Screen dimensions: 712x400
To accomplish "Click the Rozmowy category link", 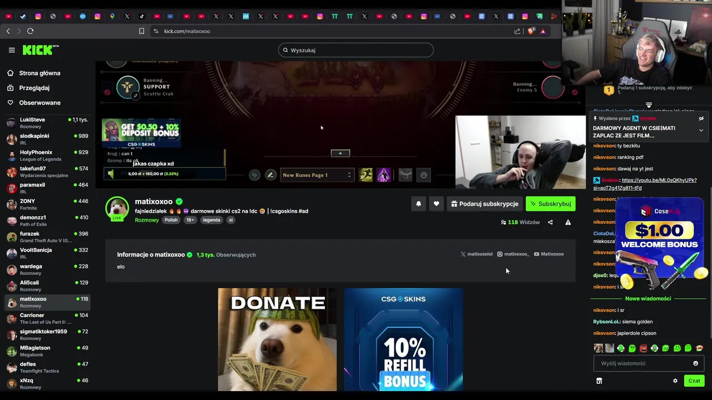I will (147, 220).
